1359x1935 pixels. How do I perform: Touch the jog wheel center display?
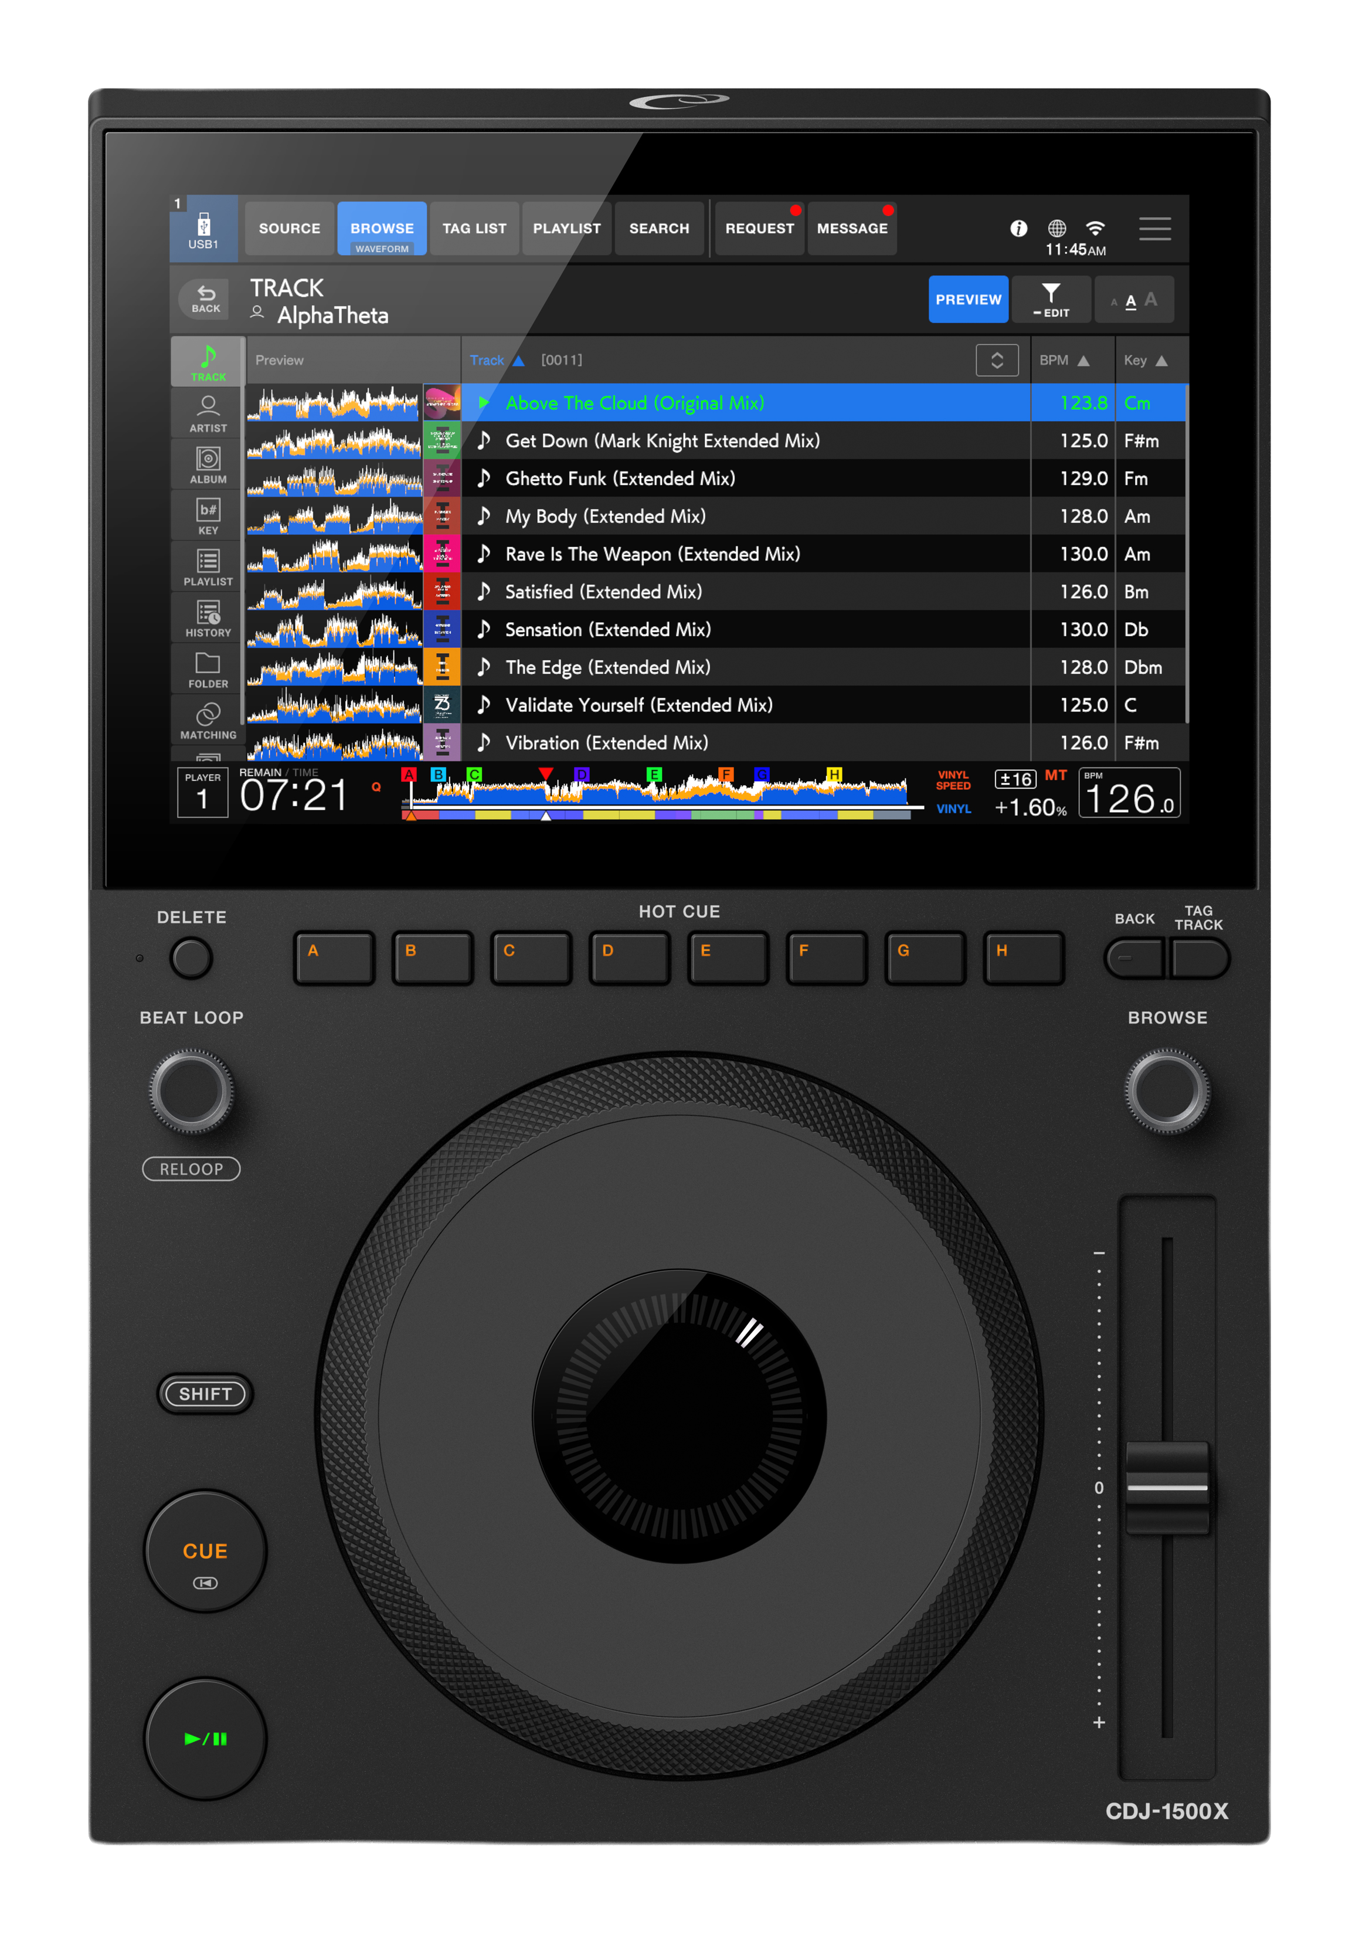click(679, 1417)
